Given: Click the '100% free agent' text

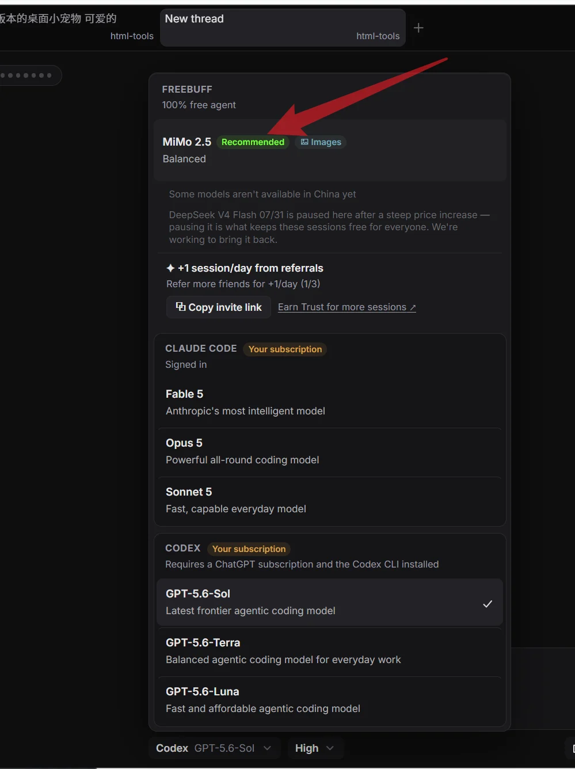Looking at the screenshot, I should pyautogui.click(x=199, y=105).
